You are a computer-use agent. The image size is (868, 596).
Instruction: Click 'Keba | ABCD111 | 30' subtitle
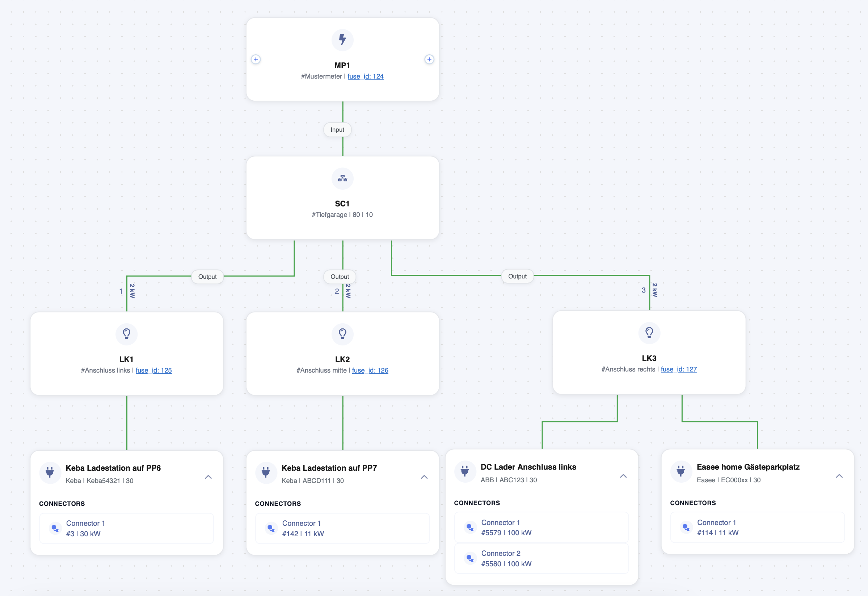pos(313,480)
